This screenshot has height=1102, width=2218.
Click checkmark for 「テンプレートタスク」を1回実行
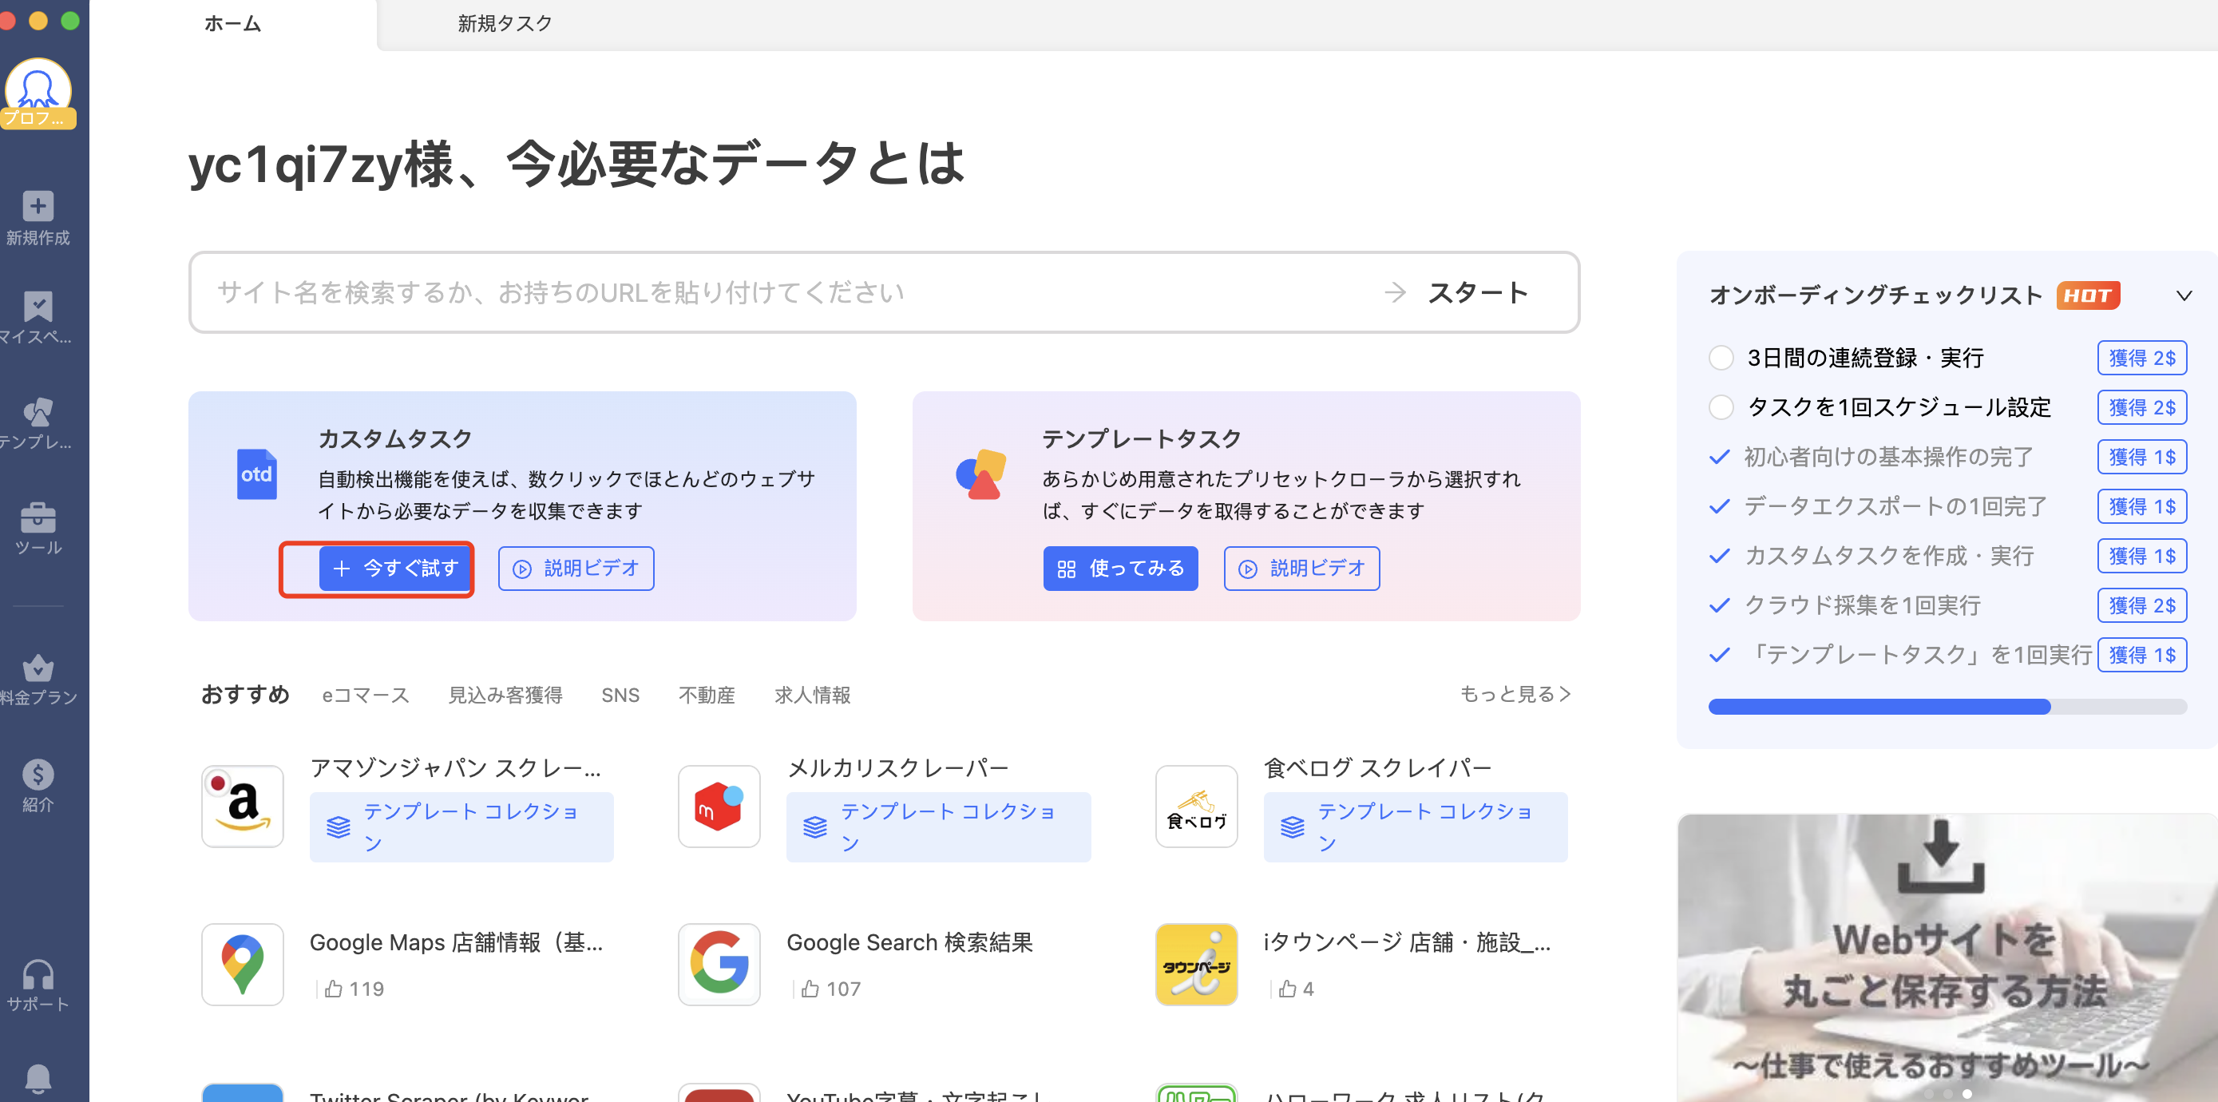pos(1720,655)
